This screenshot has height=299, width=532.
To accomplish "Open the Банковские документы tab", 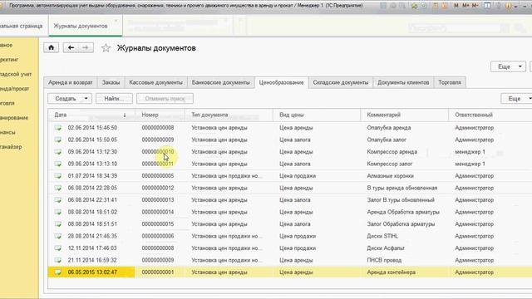I will pyautogui.click(x=221, y=82).
